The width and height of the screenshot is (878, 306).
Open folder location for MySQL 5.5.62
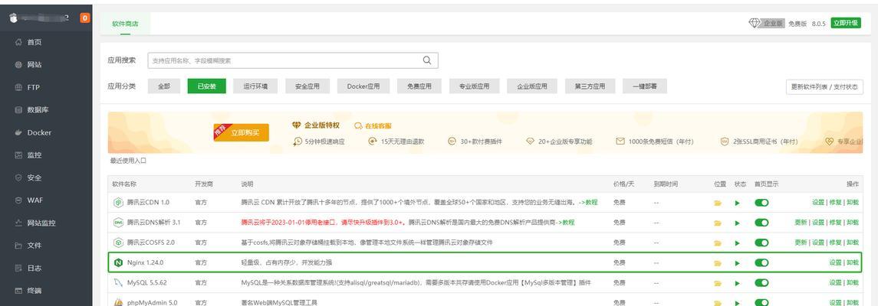(718, 283)
